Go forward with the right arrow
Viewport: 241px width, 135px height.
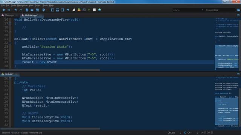click(9, 10)
